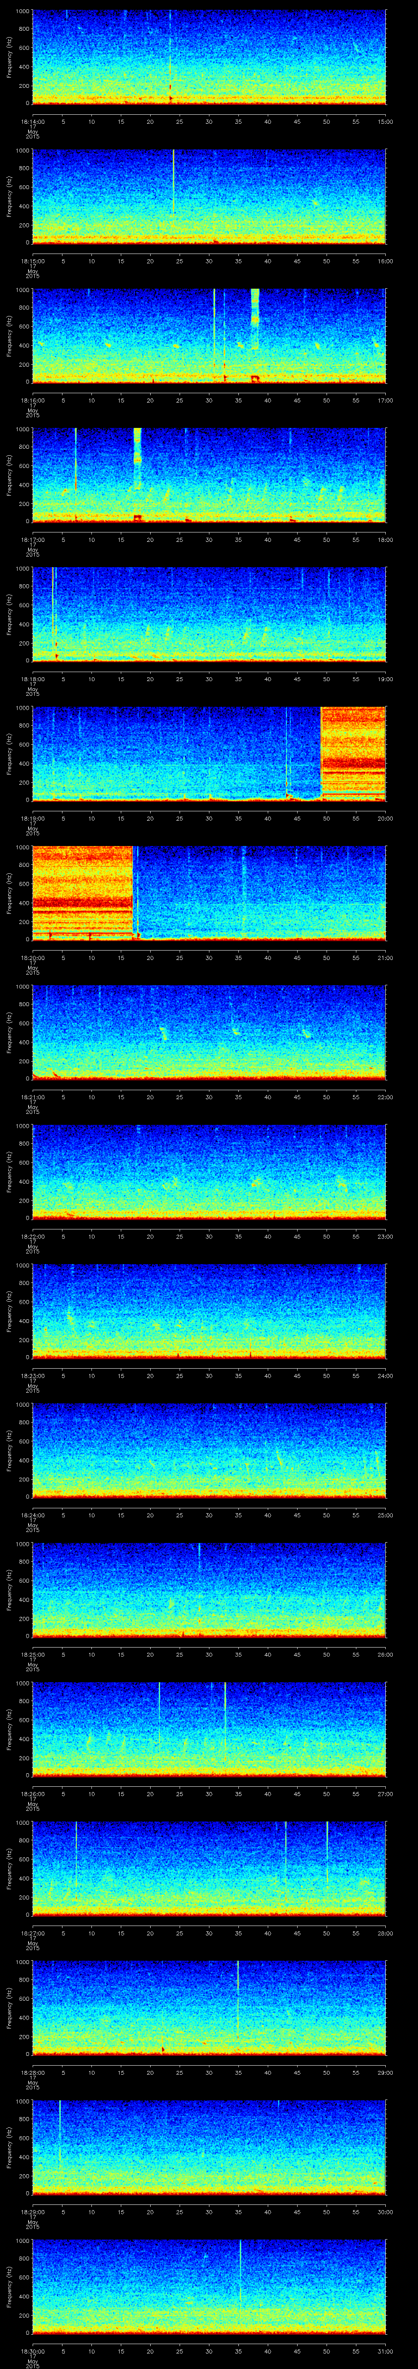Click the 21:00 end time label
This screenshot has width=418, height=2369.
(386, 957)
